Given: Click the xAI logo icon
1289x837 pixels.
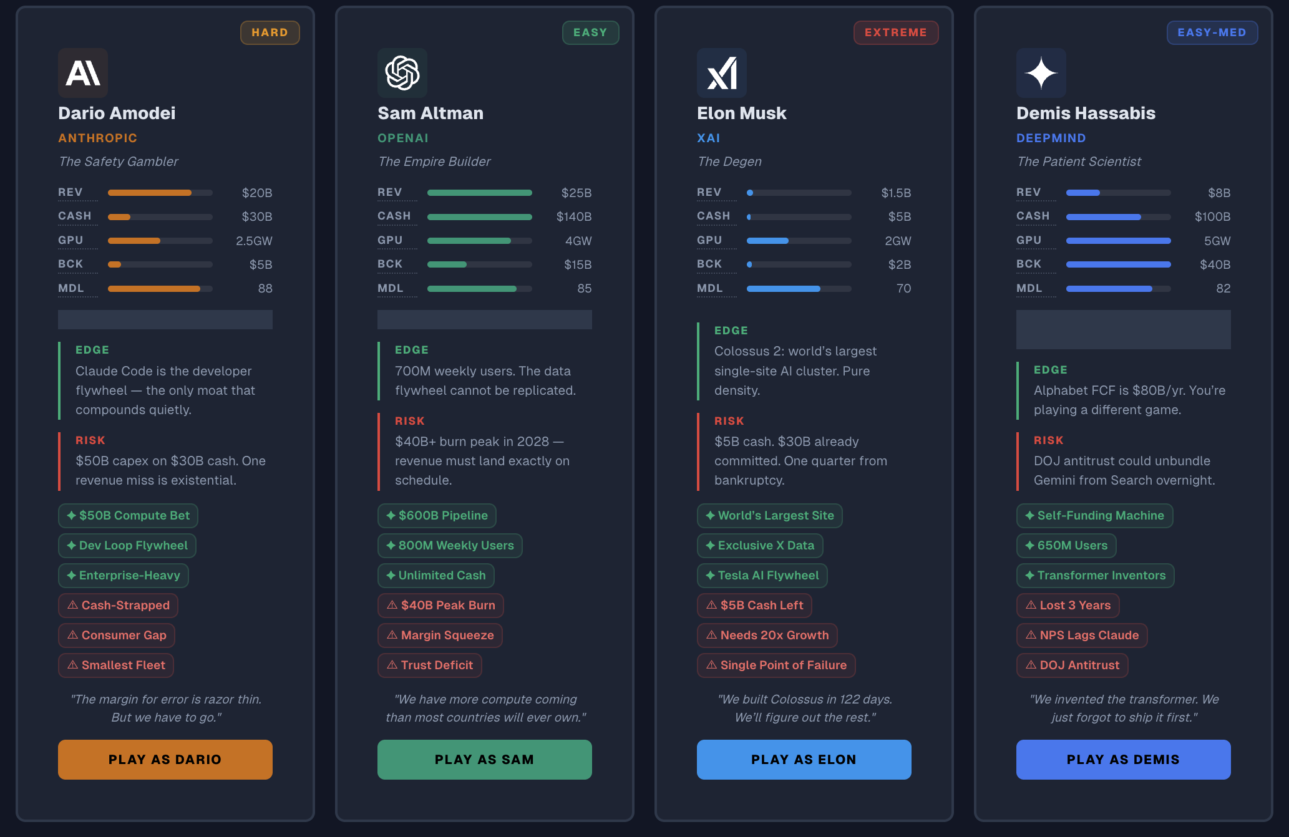Looking at the screenshot, I should (x=722, y=73).
